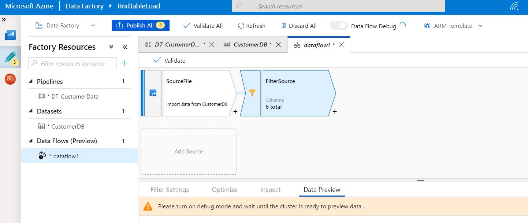
Task: Close the dataflow1 tab
Action: (341, 45)
